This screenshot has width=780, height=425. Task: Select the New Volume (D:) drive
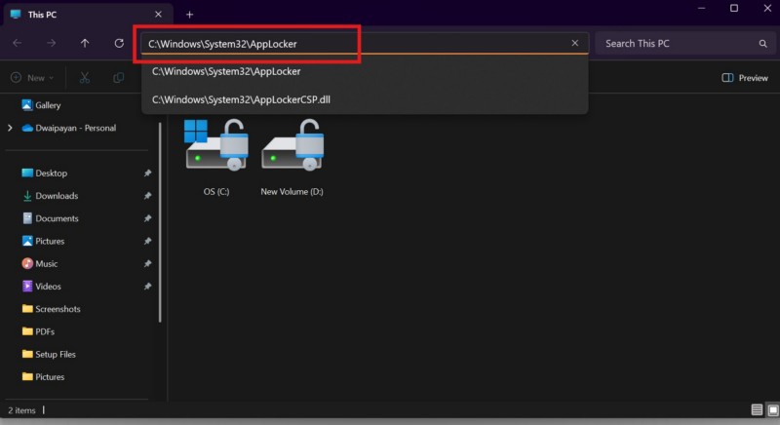292,157
